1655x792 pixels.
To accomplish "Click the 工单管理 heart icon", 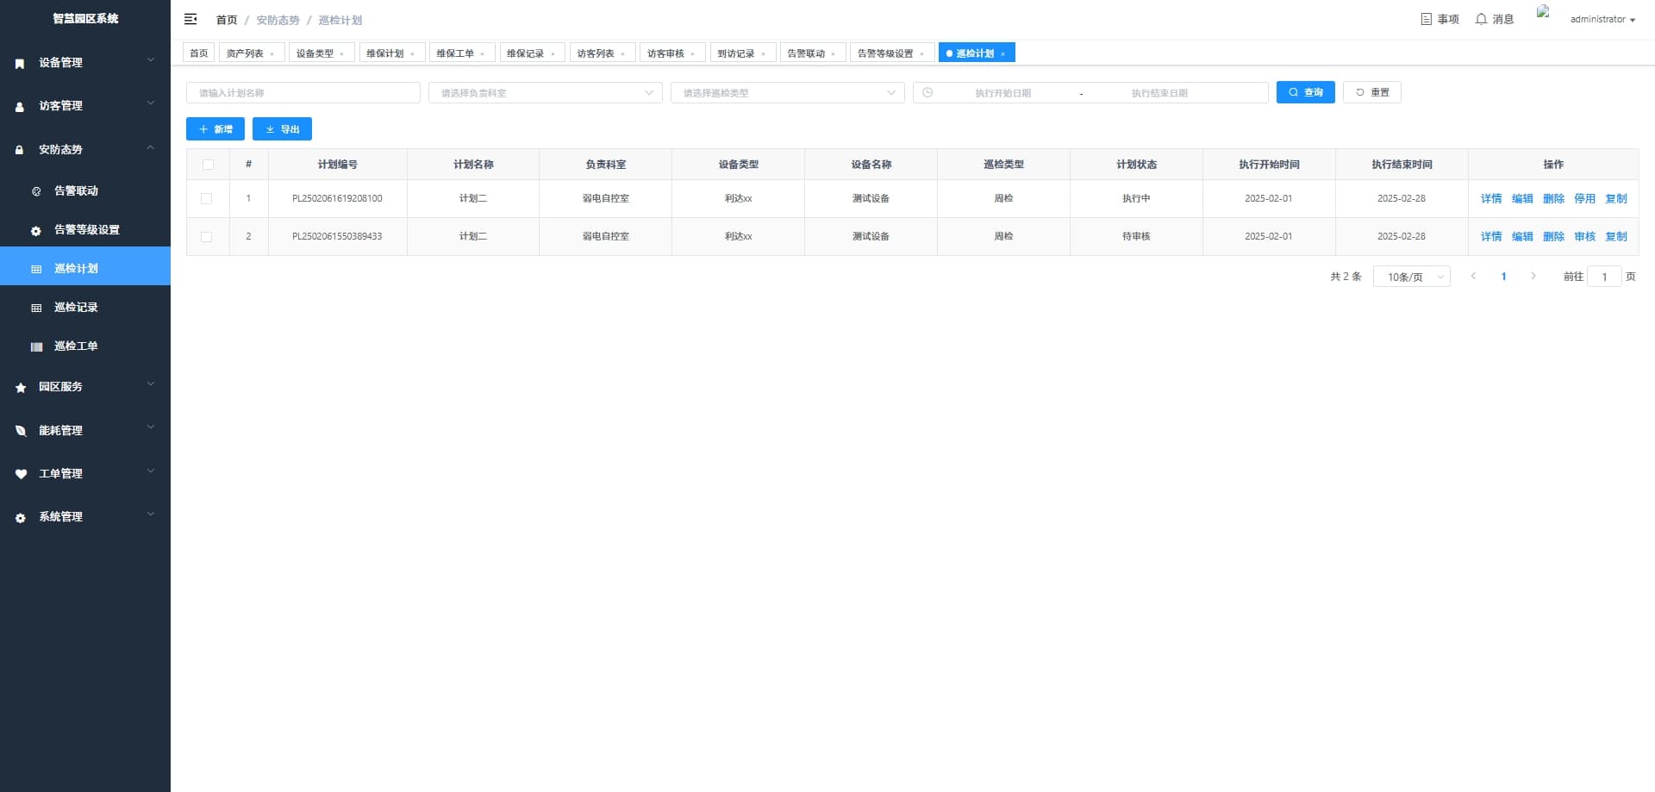I will (21, 474).
